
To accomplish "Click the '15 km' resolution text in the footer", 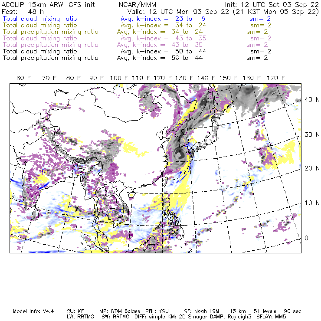I will click(x=238, y=311).
